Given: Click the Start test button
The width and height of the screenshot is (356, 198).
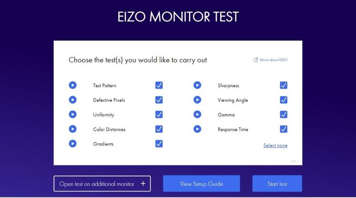Looking at the screenshot, I should [277, 184].
